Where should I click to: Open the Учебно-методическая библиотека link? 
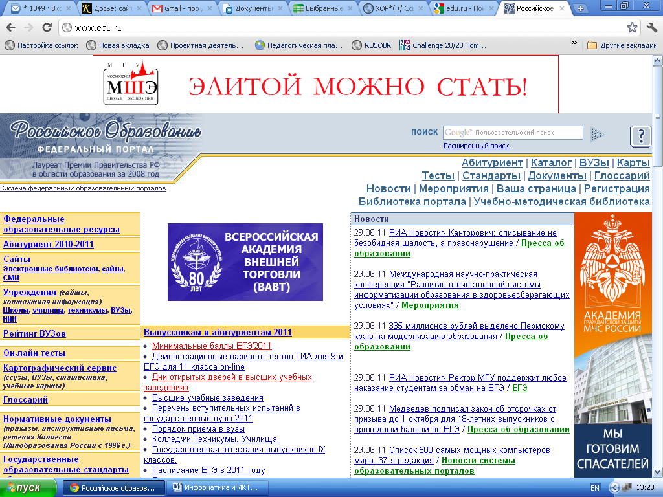point(561,202)
